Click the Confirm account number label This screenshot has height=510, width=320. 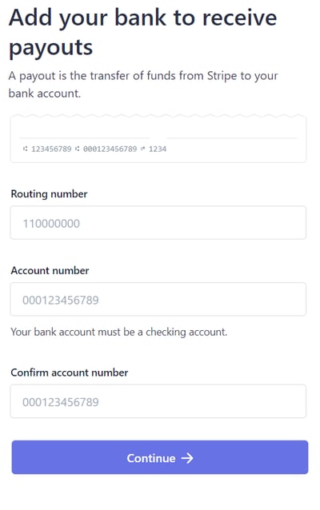(x=70, y=373)
